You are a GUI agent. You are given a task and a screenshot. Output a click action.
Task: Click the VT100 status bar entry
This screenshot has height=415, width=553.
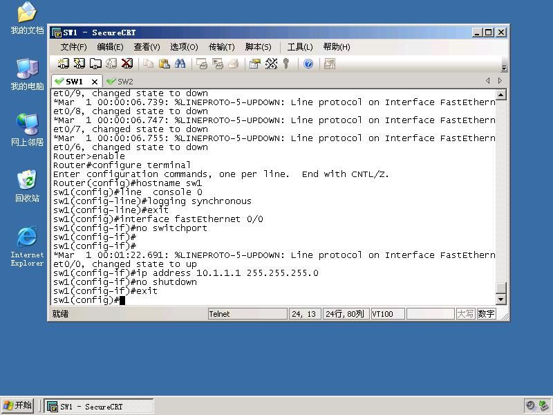coord(388,314)
